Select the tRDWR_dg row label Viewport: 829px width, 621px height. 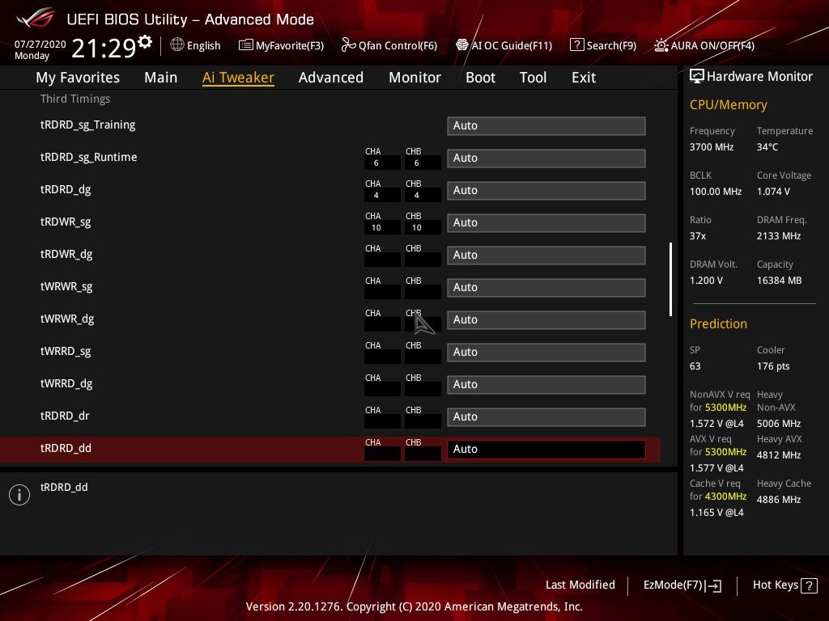tap(66, 255)
